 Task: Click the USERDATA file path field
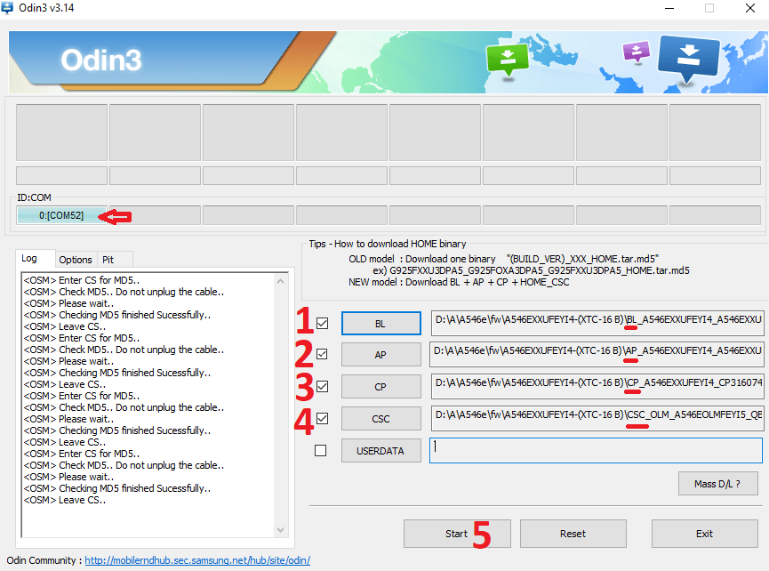596,451
